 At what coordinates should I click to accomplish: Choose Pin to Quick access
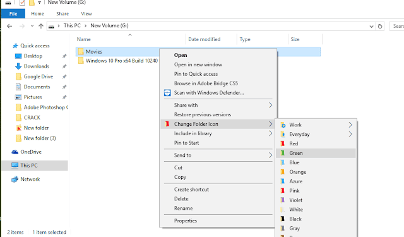pos(218,74)
